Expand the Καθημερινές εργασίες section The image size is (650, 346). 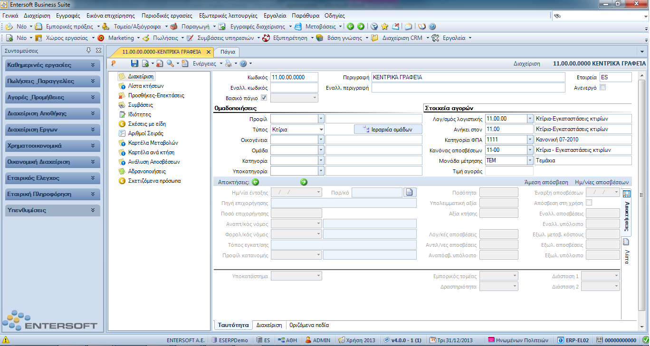pos(52,65)
